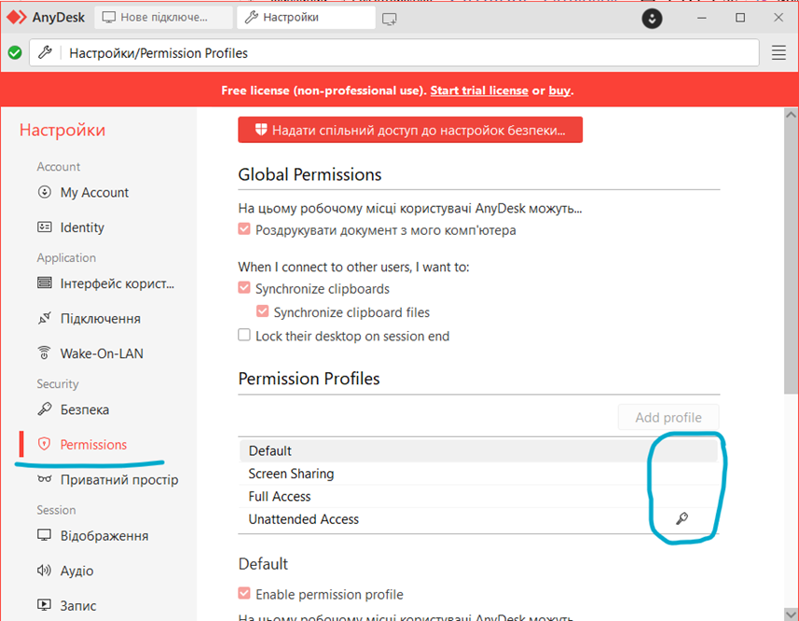Click the green connection status icon
The width and height of the screenshot is (799, 621).
[15, 53]
